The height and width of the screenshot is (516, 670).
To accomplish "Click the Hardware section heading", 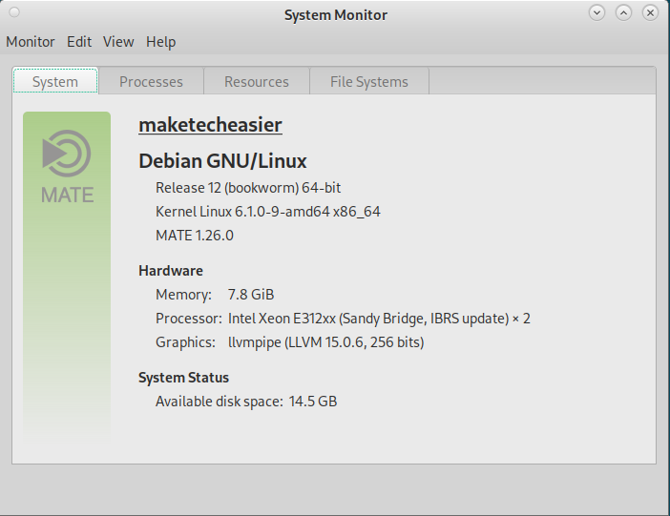I will tap(171, 271).
